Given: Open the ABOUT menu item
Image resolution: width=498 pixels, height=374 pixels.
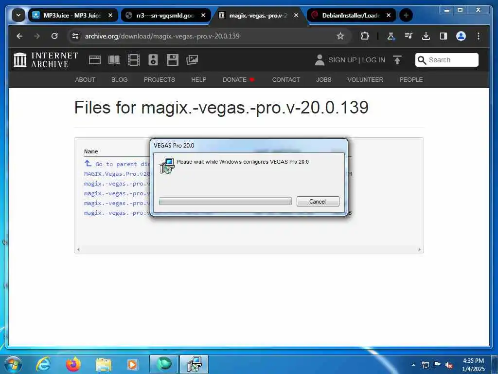Looking at the screenshot, I should pyautogui.click(x=85, y=79).
